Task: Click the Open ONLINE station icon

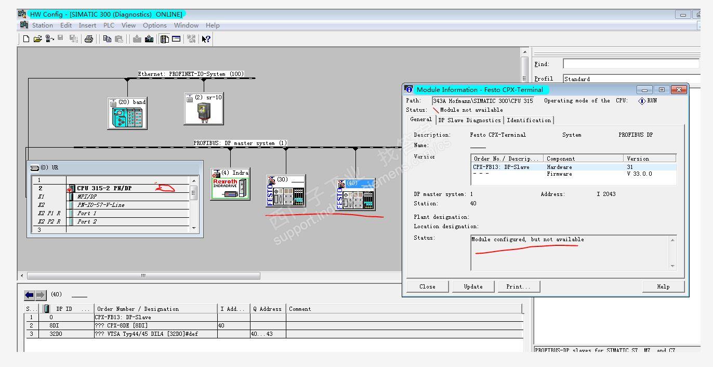Action: (x=50, y=39)
